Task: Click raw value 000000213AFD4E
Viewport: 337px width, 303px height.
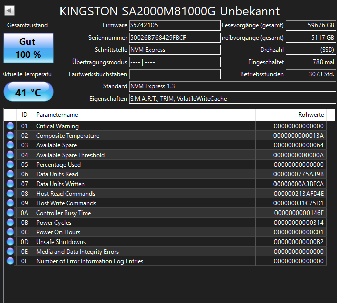Action: click(x=299, y=194)
